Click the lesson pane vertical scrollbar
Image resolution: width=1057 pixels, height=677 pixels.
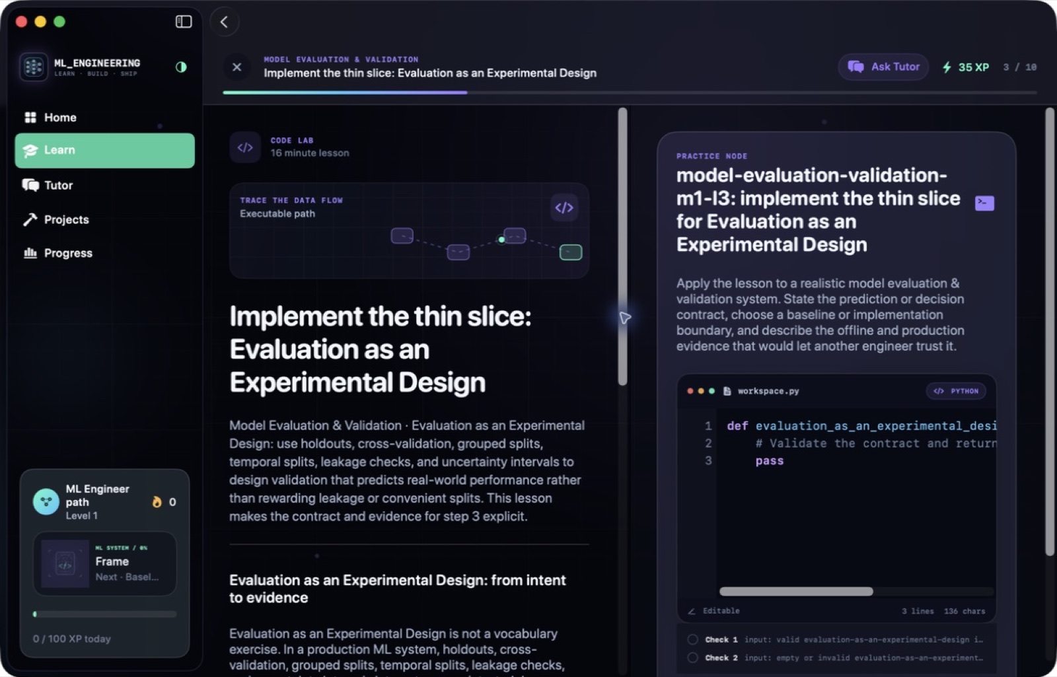622,247
